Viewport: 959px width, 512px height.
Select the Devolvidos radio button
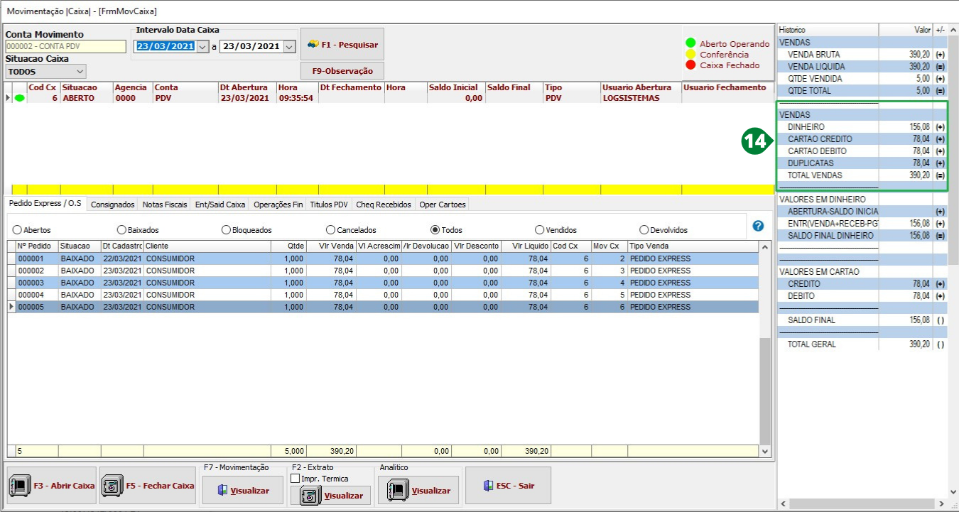coord(644,230)
